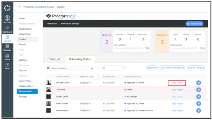The width and height of the screenshot is (212, 120).
Task: View History for Michael Clarke
Action: click(178, 83)
